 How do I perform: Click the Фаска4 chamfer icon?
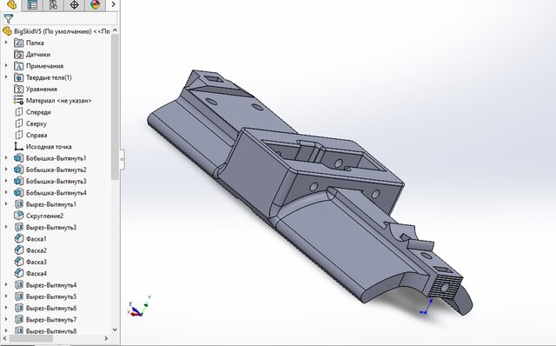(18, 274)
